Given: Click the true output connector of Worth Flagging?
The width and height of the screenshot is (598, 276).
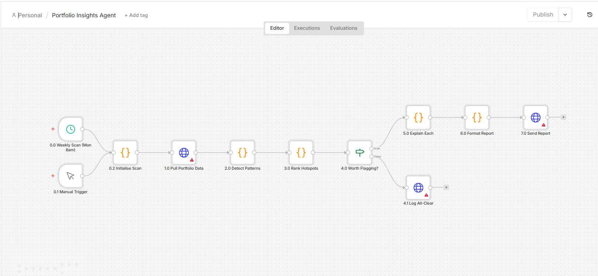Looking at the screenshot, I should pyautogui.click(x=371, y=149).
